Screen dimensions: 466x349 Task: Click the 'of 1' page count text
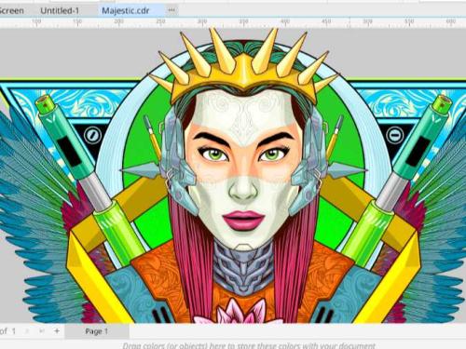point(7,331)
